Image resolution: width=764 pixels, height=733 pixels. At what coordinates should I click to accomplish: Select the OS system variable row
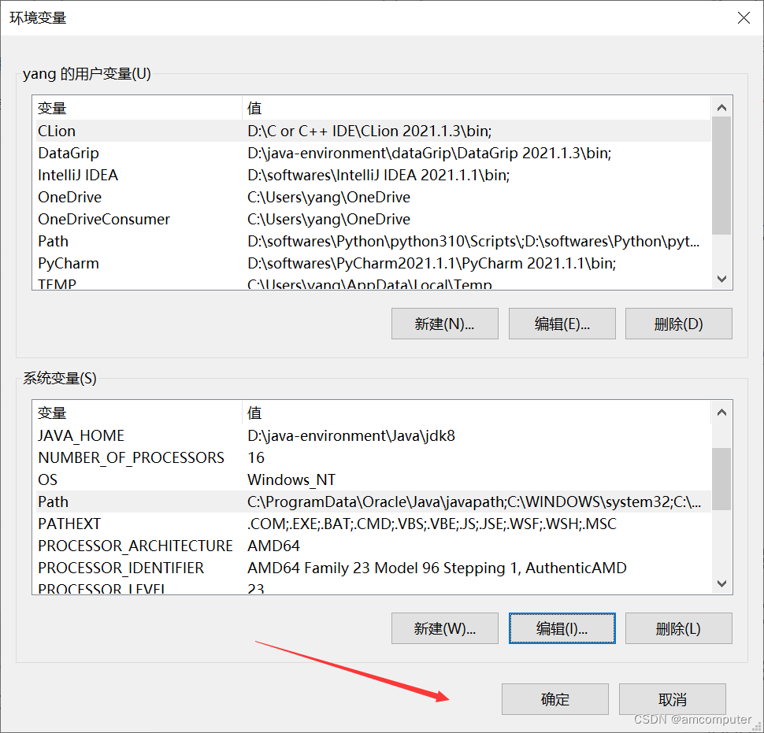[x=373, y=479]
